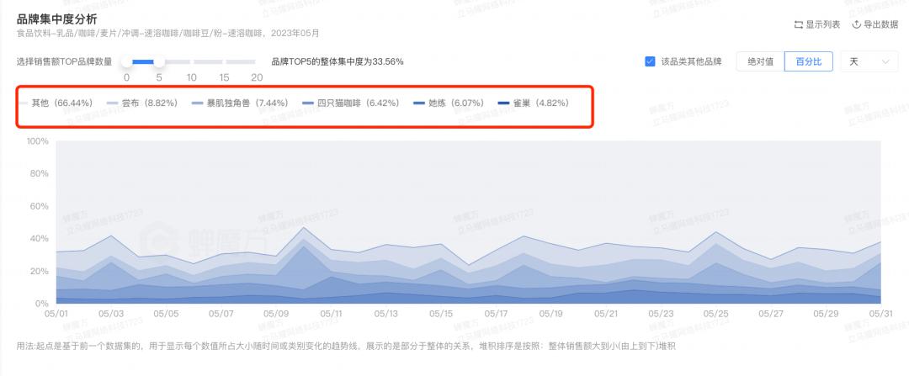Click slider handle at 0

(126, 61)
